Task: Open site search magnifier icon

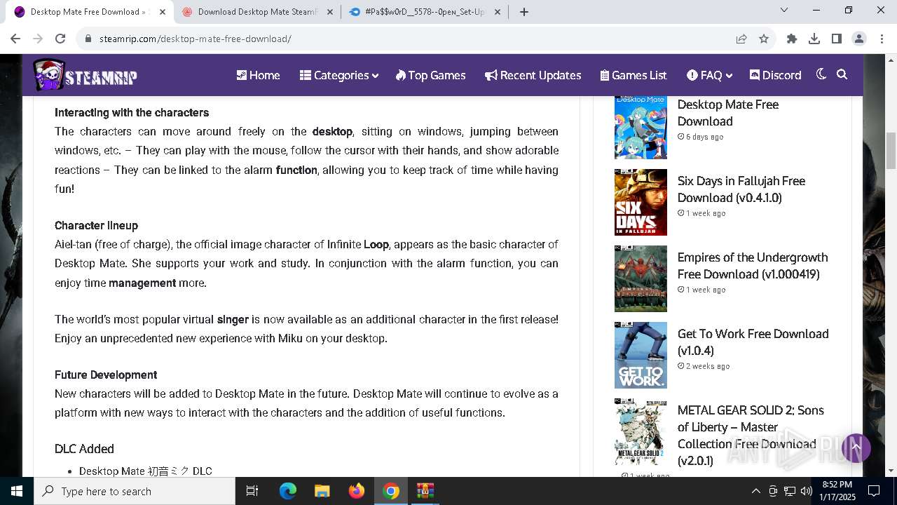Action: tap(842, 74)
